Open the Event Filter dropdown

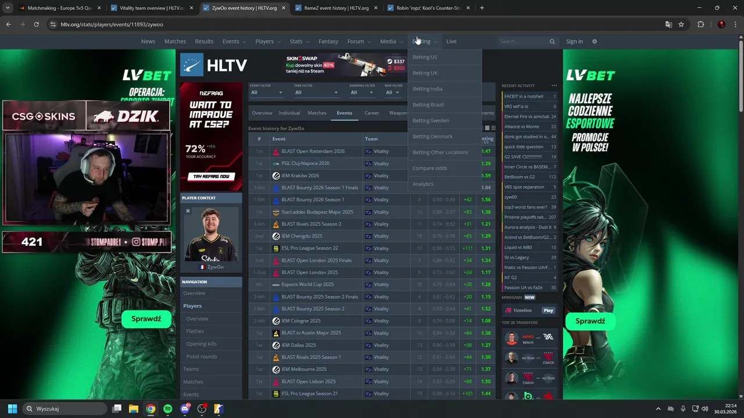coord(267,92)
